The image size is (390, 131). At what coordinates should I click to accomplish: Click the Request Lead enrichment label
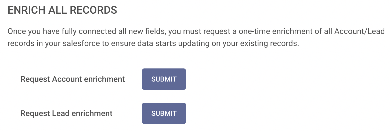click(66, 113)
